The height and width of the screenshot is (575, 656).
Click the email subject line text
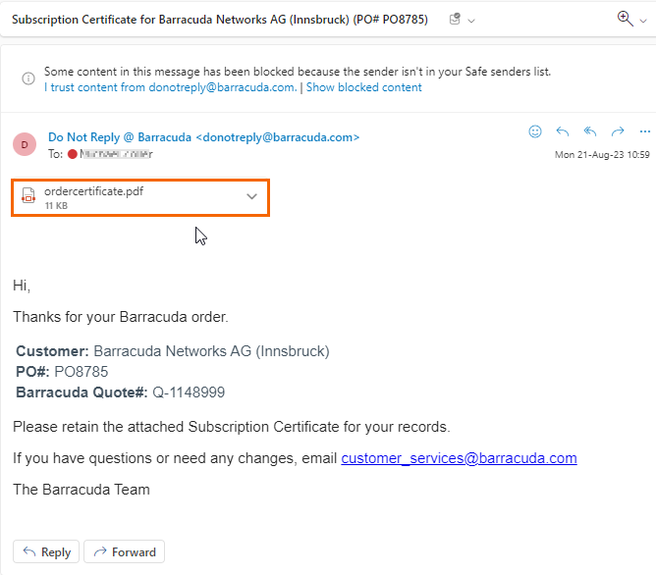(x=220, y=20)
